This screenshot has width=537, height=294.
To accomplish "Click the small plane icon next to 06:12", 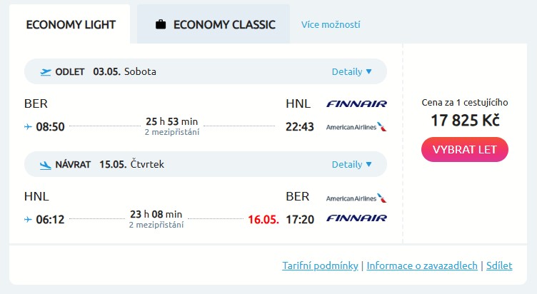I will tap(28, 219).
